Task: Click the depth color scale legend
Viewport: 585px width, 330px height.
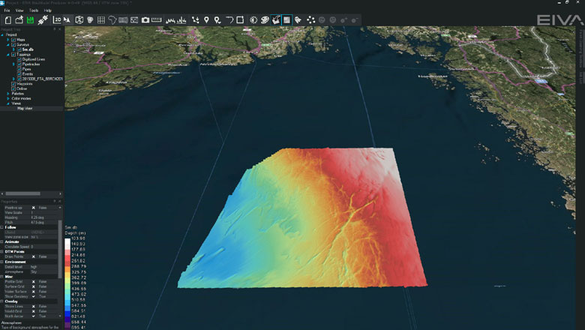Action: [69, 281]
